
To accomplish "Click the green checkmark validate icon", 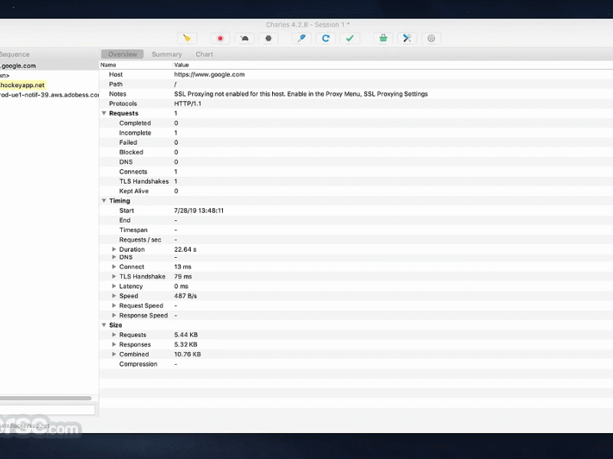I will [x=350, y=38].
